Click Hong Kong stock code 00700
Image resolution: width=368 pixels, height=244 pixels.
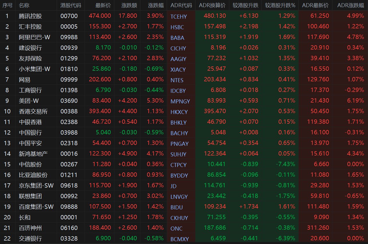[x=69, y=16]
